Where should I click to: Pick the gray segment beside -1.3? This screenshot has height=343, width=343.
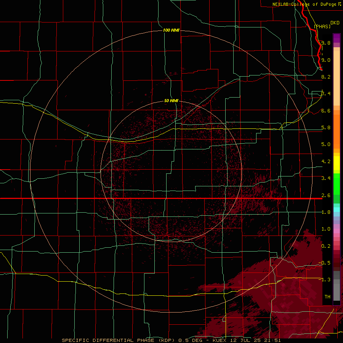tap(337, 281)
